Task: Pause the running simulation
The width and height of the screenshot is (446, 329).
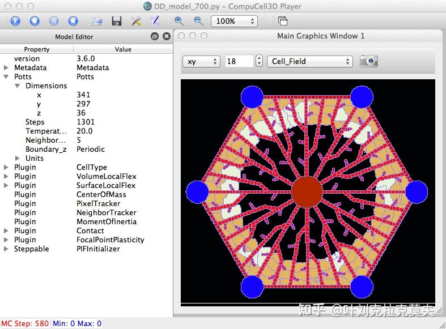Action: [54, 21]
